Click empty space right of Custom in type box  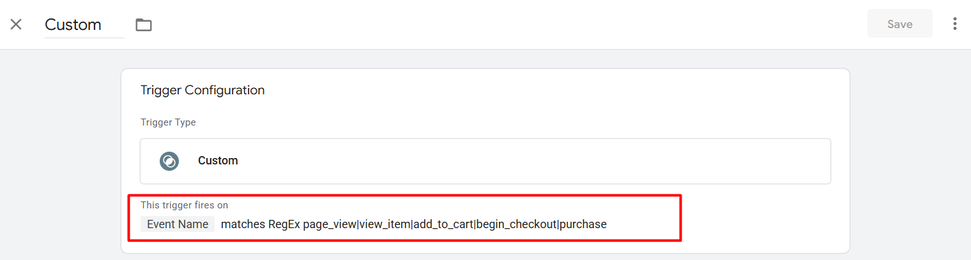[x=511, y=161]
